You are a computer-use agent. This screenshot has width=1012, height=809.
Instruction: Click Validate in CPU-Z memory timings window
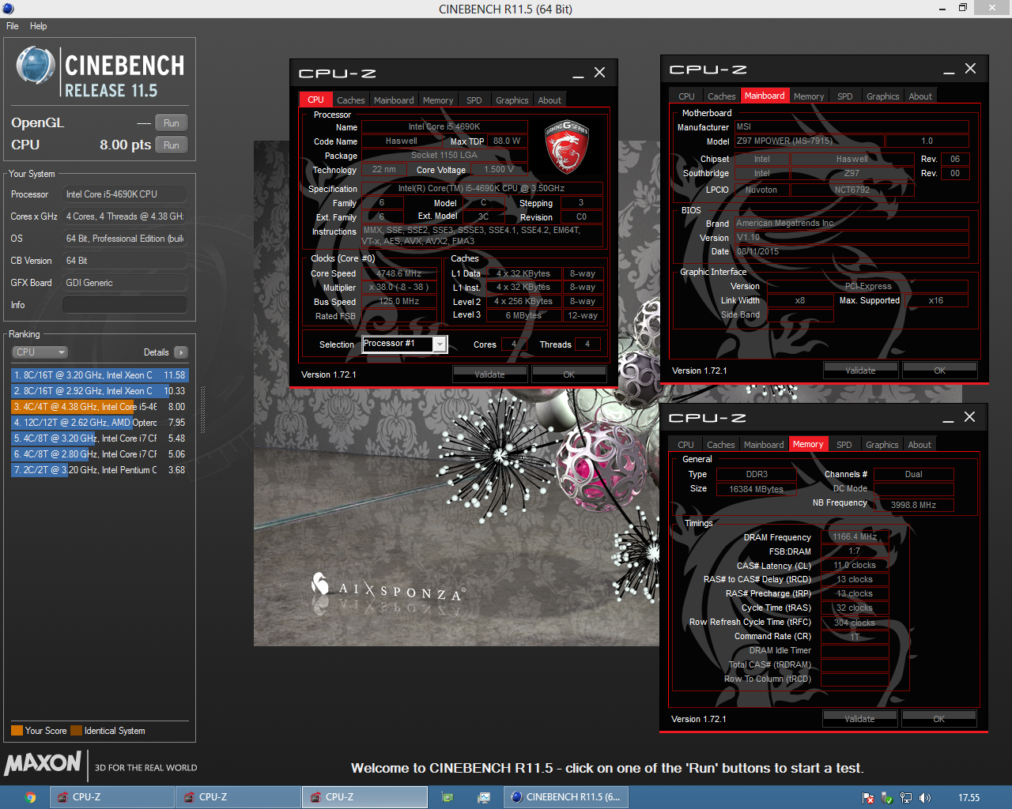[859, 719]
